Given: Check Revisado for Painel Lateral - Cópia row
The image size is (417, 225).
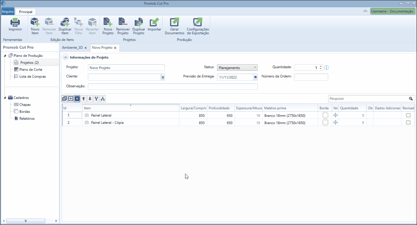Looking at the screenshot, I should tap(408, 122).
